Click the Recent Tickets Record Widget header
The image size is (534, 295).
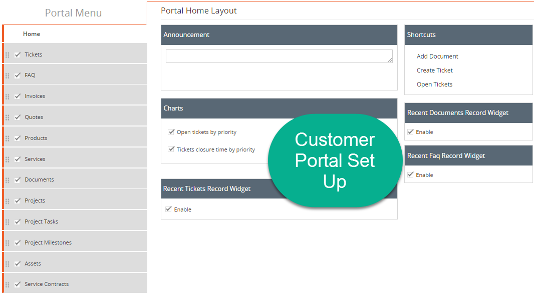279,189
